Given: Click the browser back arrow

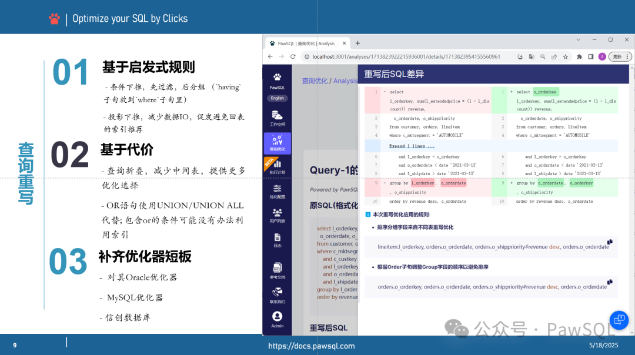Looking at the screenshot, I should coord(270,56).
